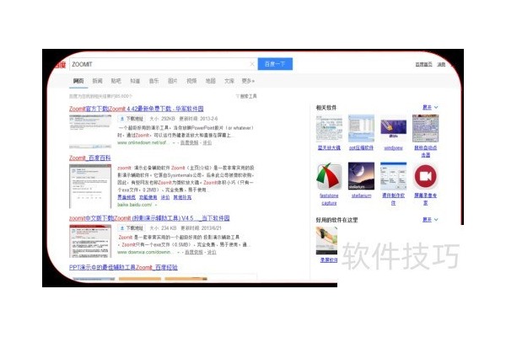506x337 pixels.
Task: Click the 当下软件园 result thumbnail
Action: click(x=90, y=241)
